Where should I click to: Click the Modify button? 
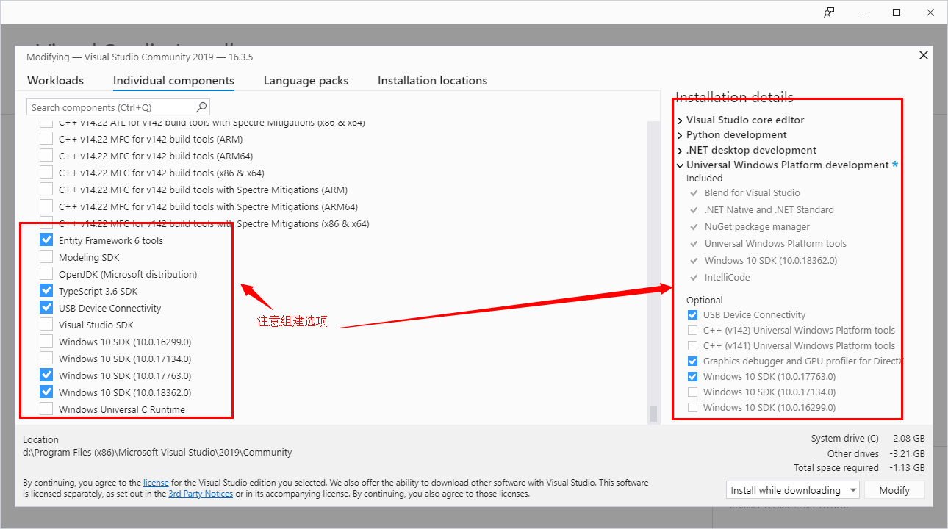[x=894, y=490]
